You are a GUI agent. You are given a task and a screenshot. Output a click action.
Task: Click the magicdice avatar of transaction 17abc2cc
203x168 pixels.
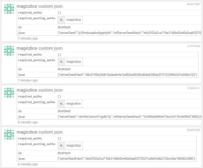click(x=9, y=93)
